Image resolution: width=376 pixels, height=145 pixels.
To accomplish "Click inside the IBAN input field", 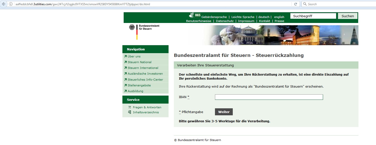I will [268, 97].
